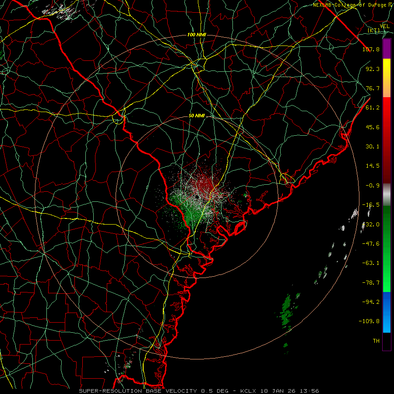Screen dimensions: 394x394
Task: Select the bottom Super-Resolution Base Velocity caption
Action: point(199,391)
